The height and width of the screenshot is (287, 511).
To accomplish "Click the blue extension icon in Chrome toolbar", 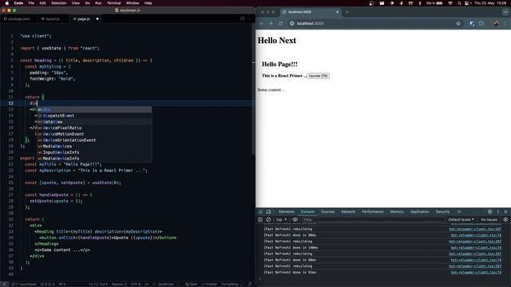I will pos(472,23).
